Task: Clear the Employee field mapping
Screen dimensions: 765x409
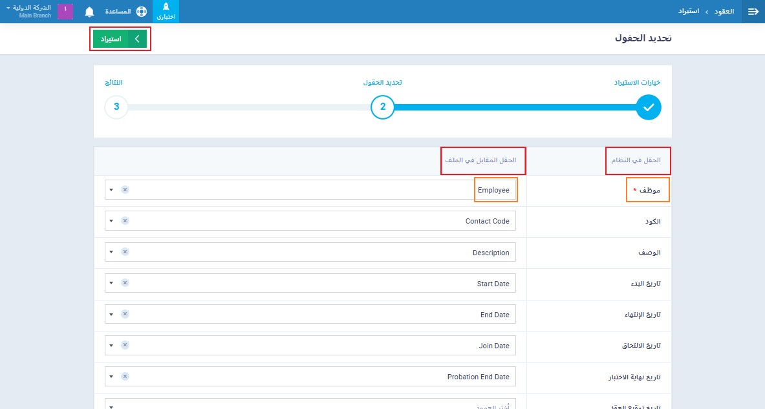Action: (x=125, y=190)
